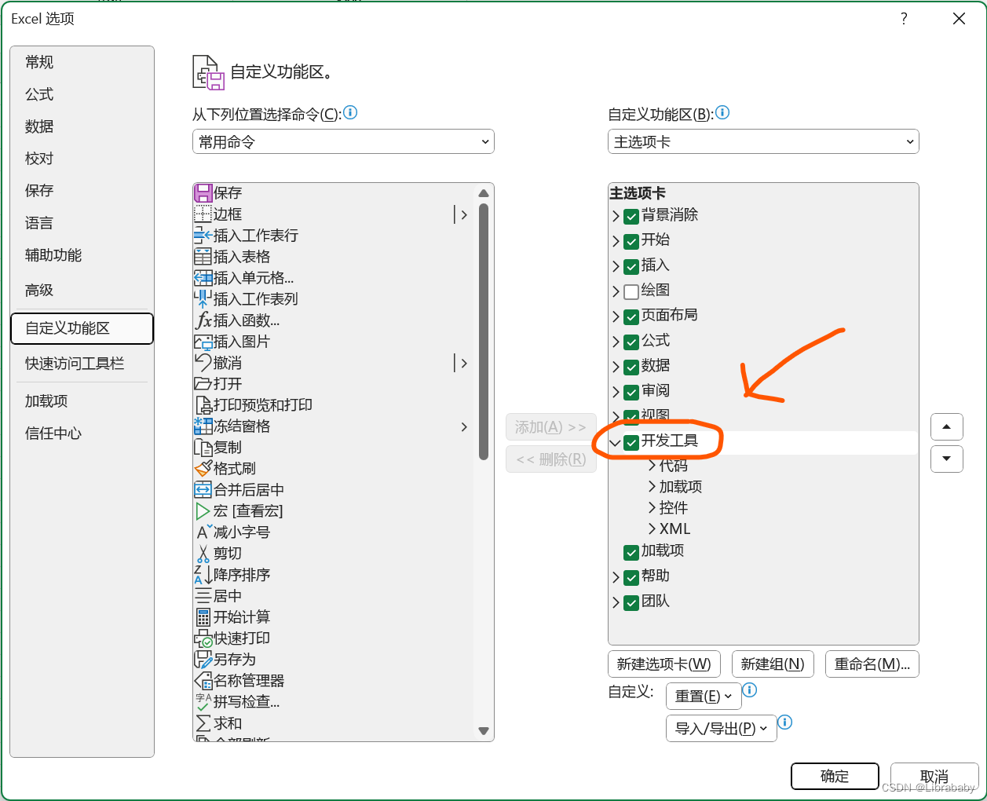Open the 导入/导出(P) dropdown

[721, 728]
